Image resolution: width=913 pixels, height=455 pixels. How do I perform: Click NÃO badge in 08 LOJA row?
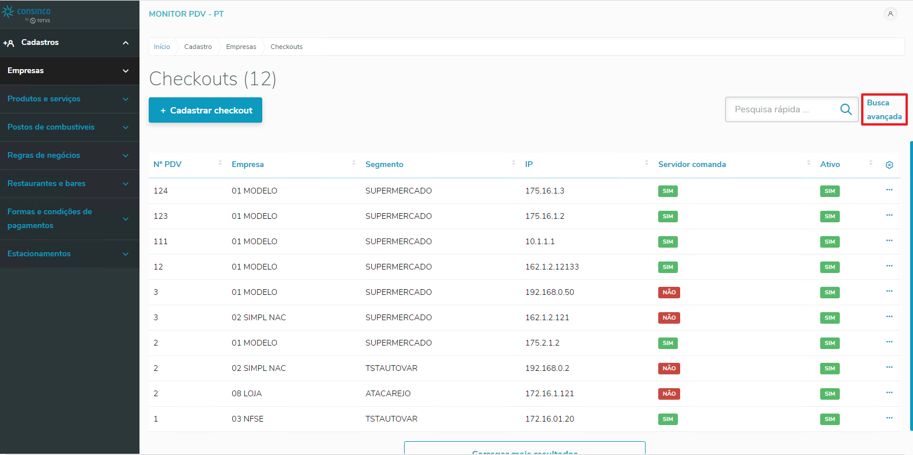pos(669,394)
